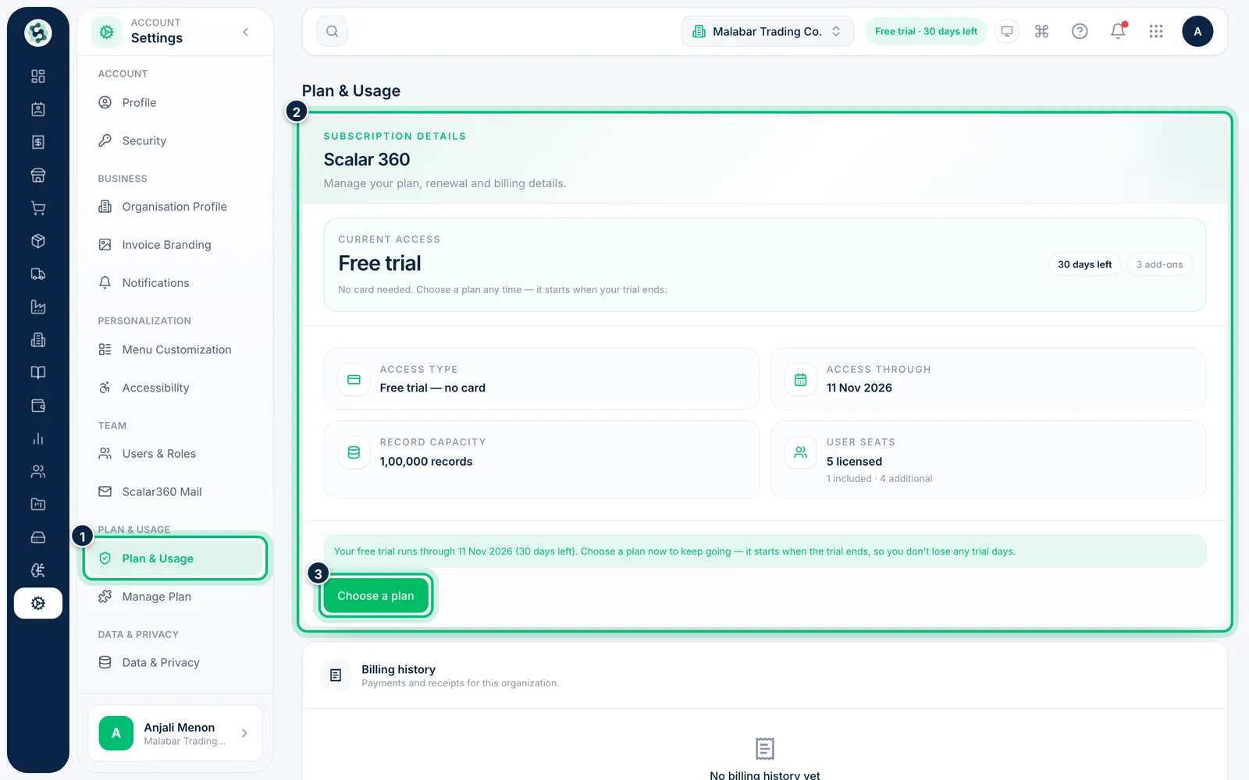Open Manage Plan
Screen dimensions: 1249x780
point(175,597)
